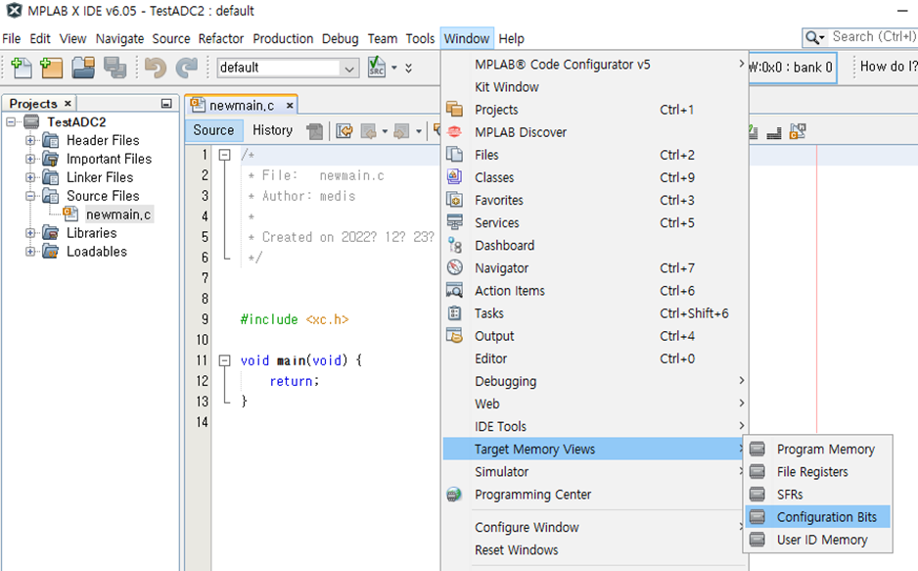Click the New File toolbar icon

click(22, 68)
